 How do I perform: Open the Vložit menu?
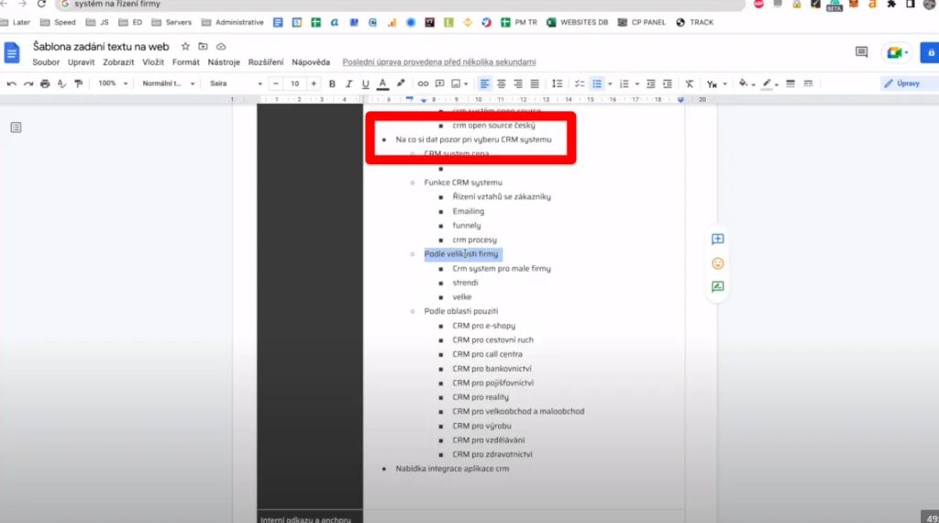point(153,62)
